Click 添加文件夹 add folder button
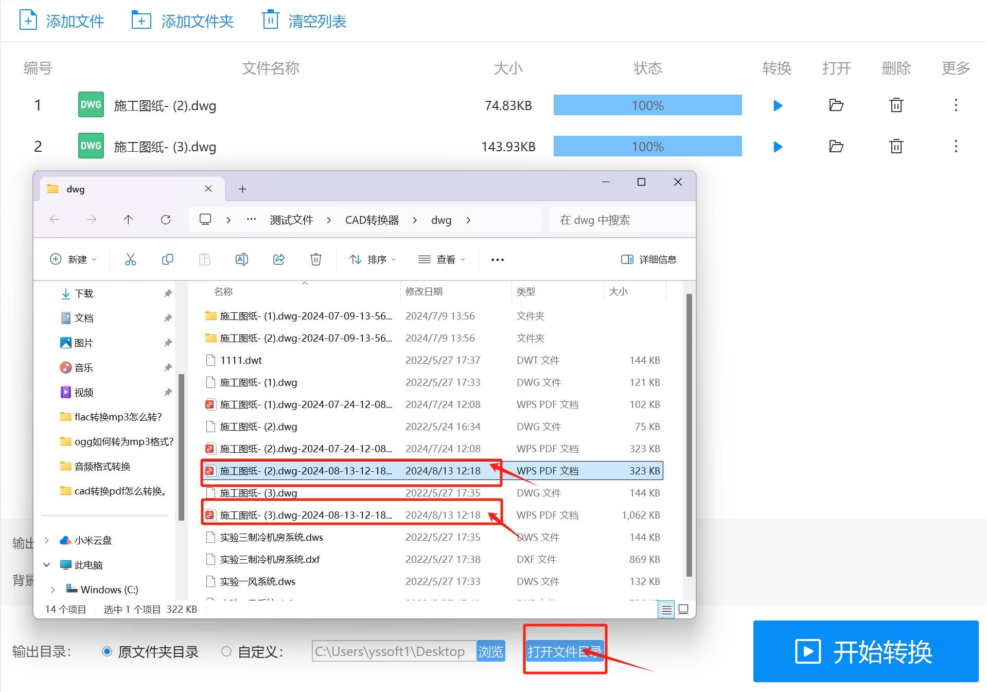The height and width of the screenshot is (692, 987). (x=183, y=21)
